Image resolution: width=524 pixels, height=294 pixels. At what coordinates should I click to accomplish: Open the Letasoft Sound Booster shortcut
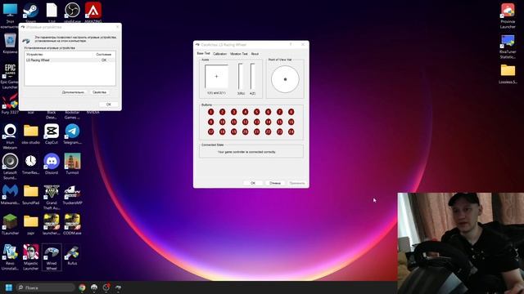point(10,166)
